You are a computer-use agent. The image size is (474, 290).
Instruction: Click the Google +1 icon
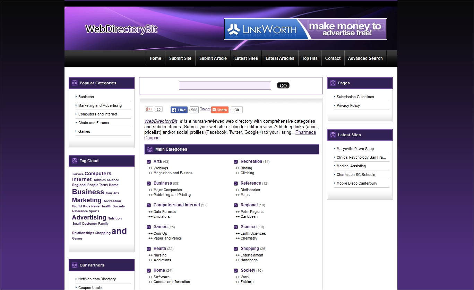pyautogui.click(x=148, y=109)
